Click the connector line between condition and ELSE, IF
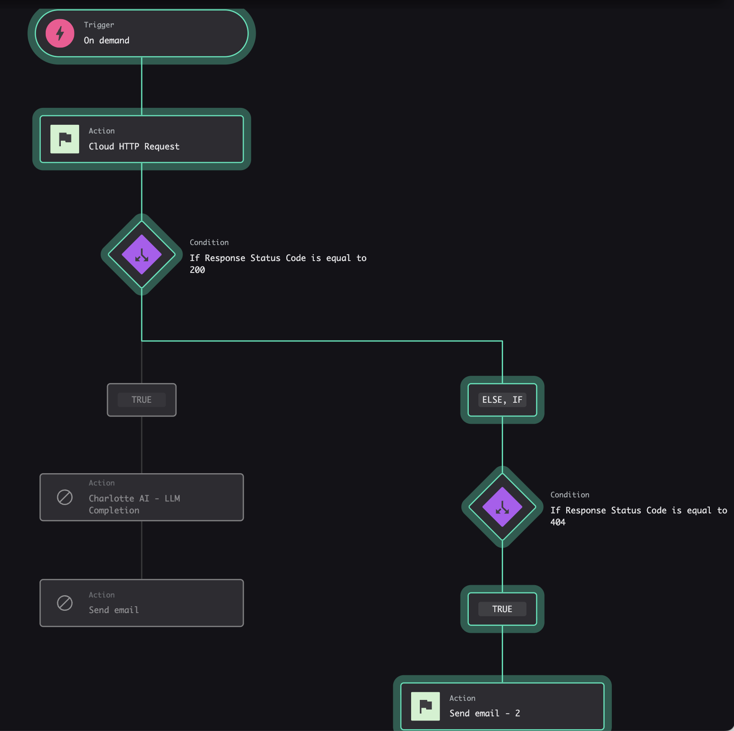The width and height of the screenshot is (734, 731). [320, 340]
